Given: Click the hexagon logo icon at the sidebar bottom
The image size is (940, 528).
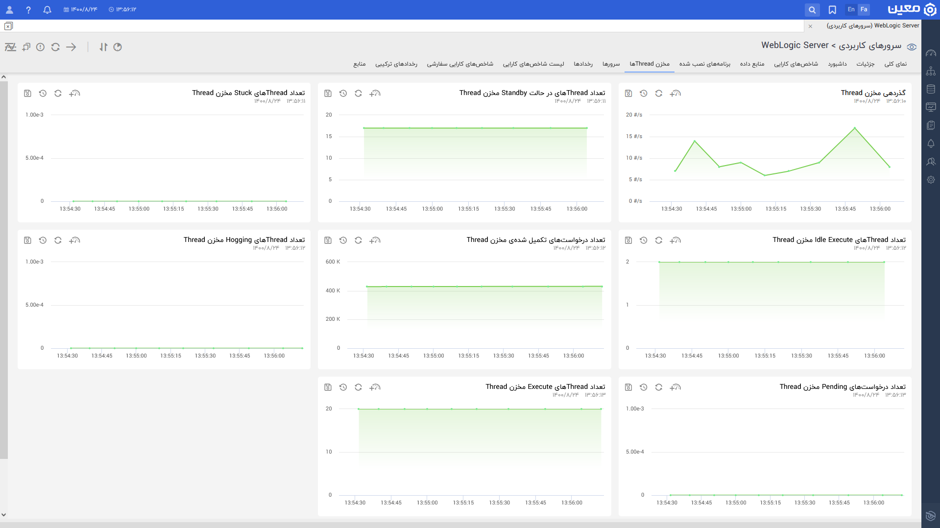Looking at the screenshot, I should pyautogui.click(x=931, y=516).
